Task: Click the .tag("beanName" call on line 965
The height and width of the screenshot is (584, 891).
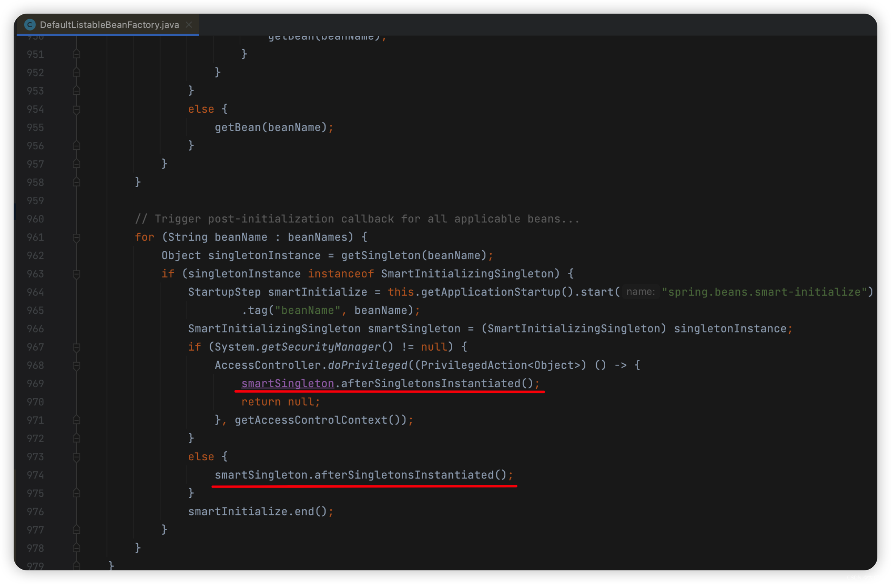Action: [x=291, y=311]
